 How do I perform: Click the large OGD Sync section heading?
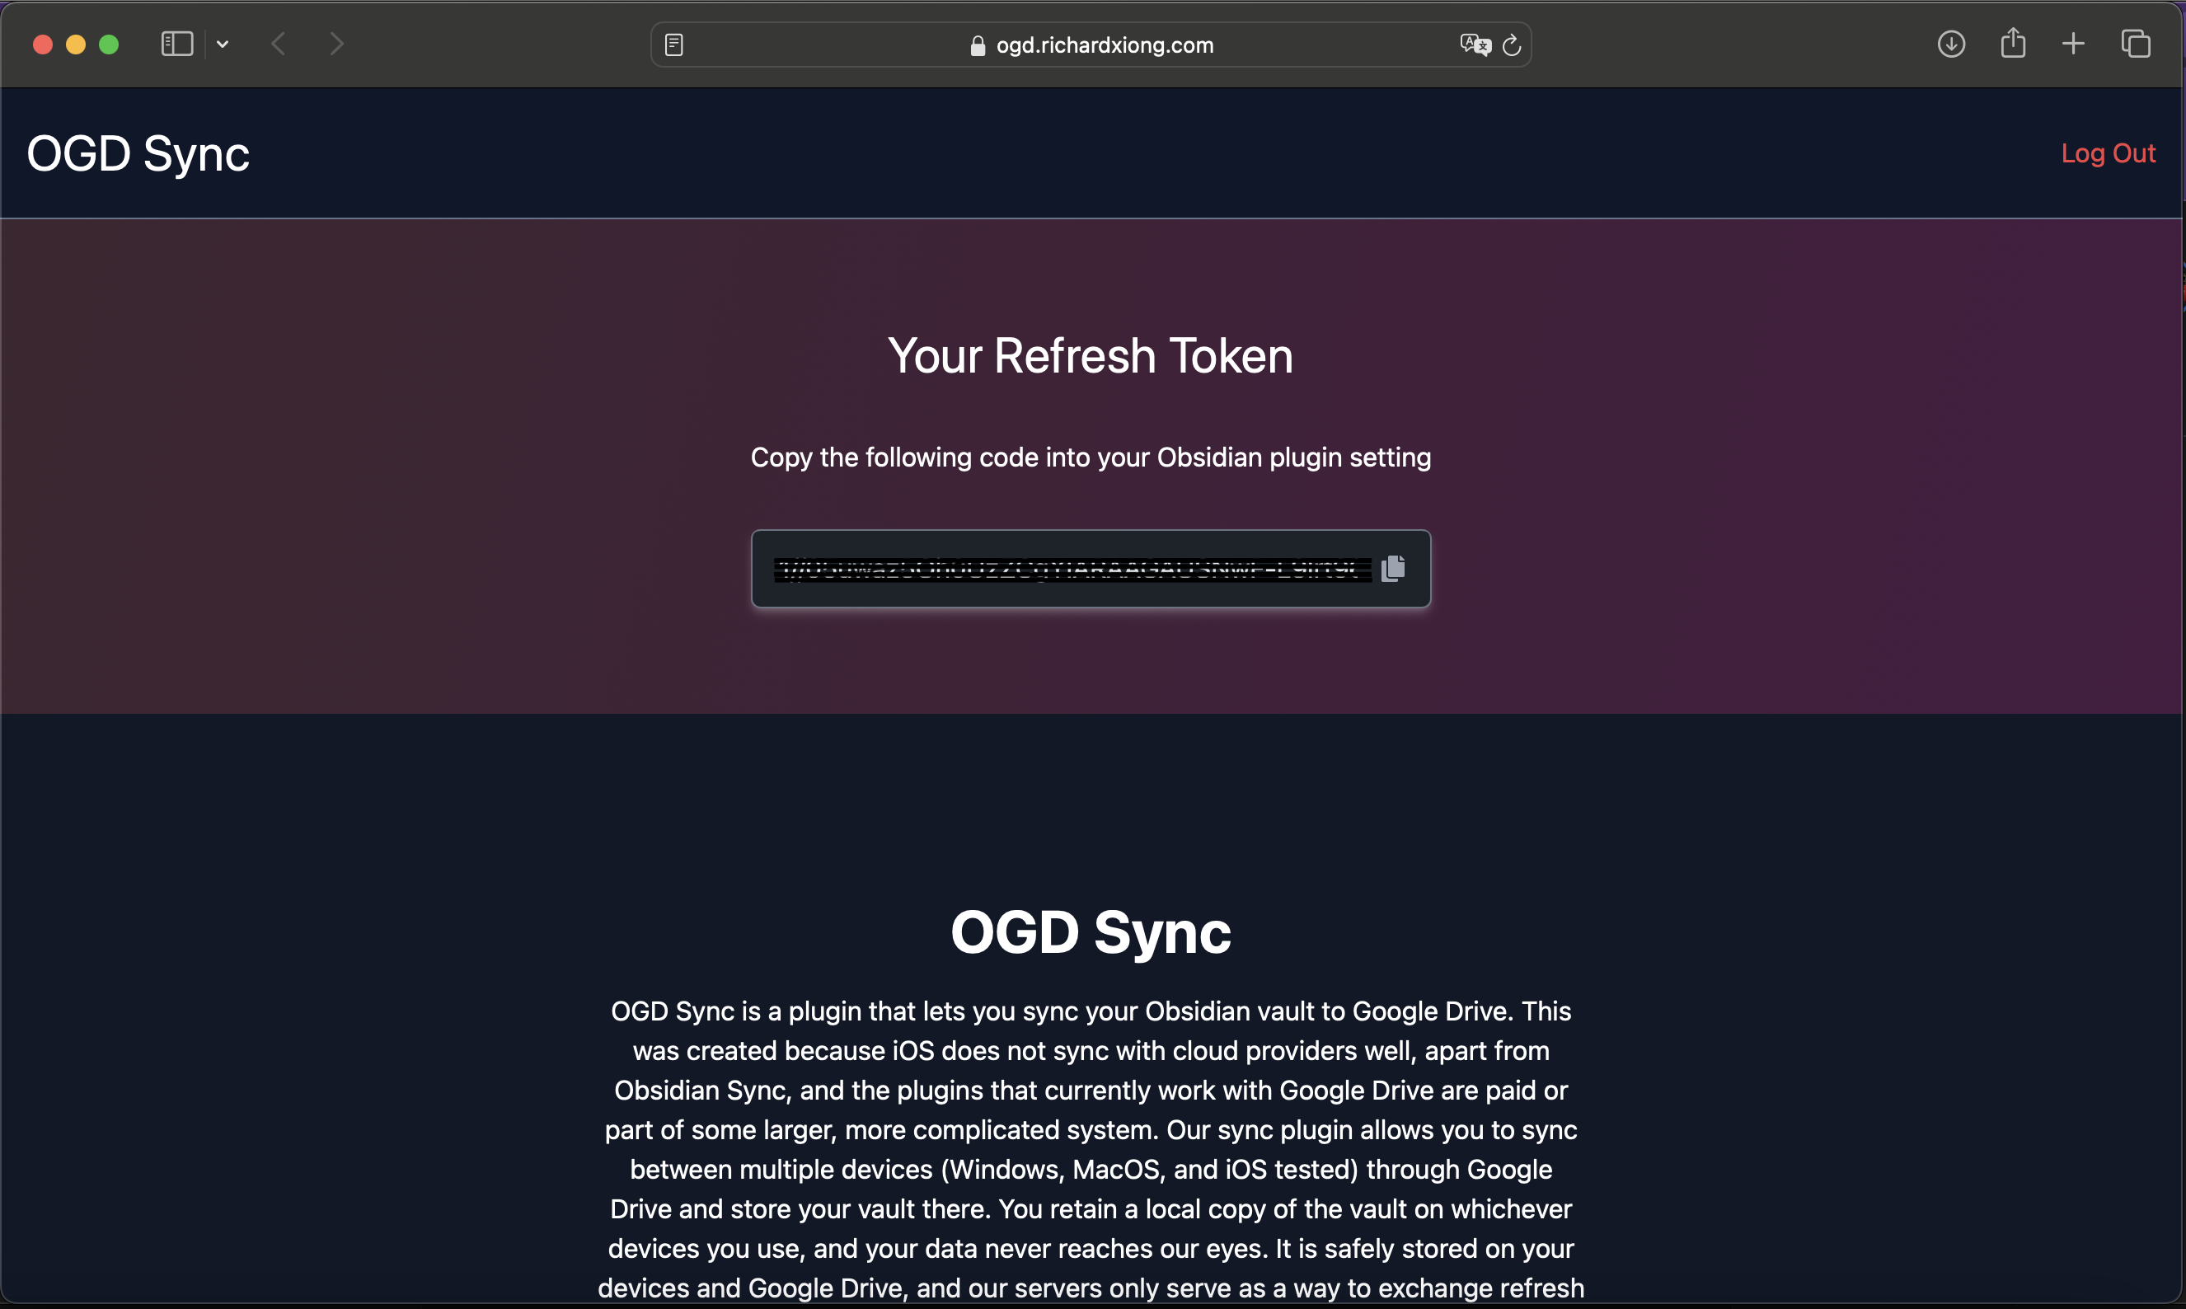[x=1091, y=932]
